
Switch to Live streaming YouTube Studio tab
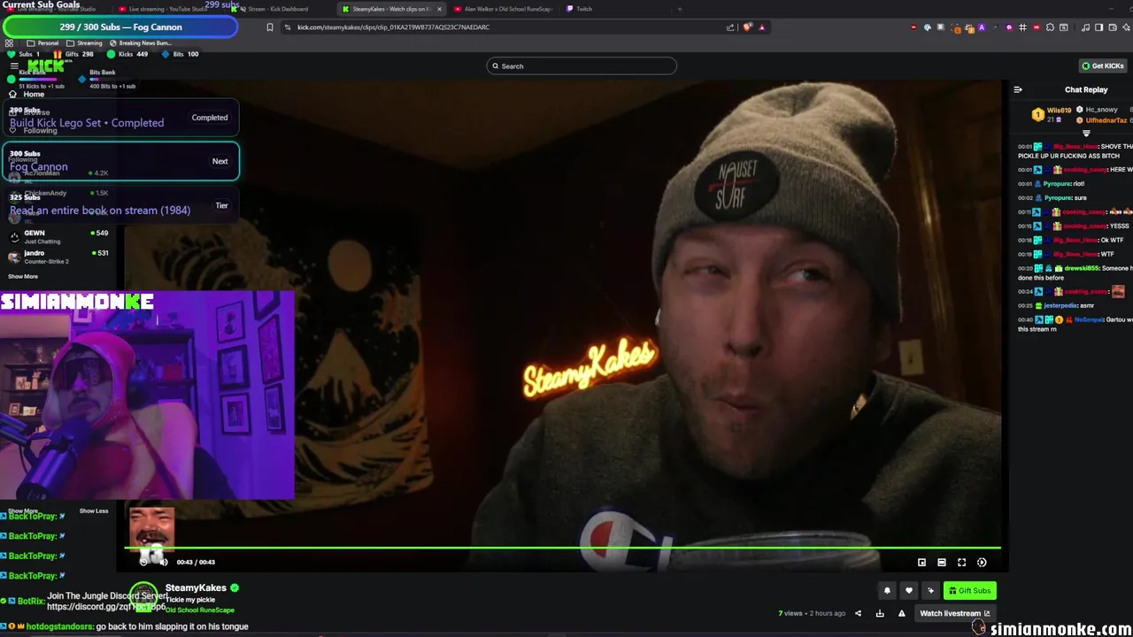tap(168, 9)
